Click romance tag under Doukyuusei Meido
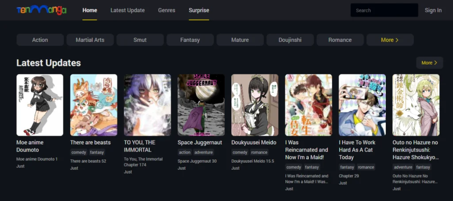This screenshot has width=453, height=201. click(259, 152)
